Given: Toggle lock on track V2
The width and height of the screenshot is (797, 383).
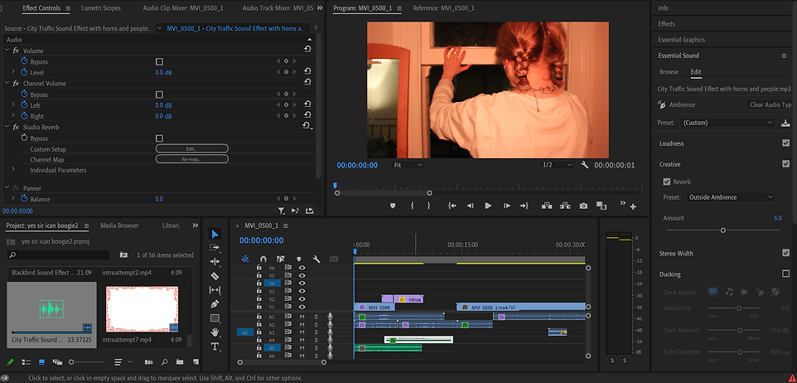Looking at the screenshot, I should point(258,298).
